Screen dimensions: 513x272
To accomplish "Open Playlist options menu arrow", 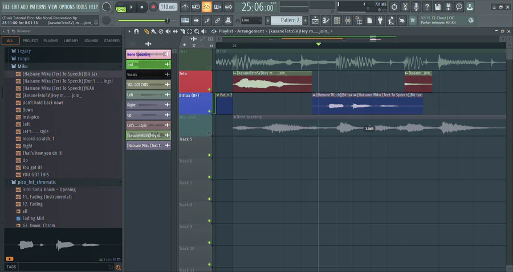I will tap(129, 31).
